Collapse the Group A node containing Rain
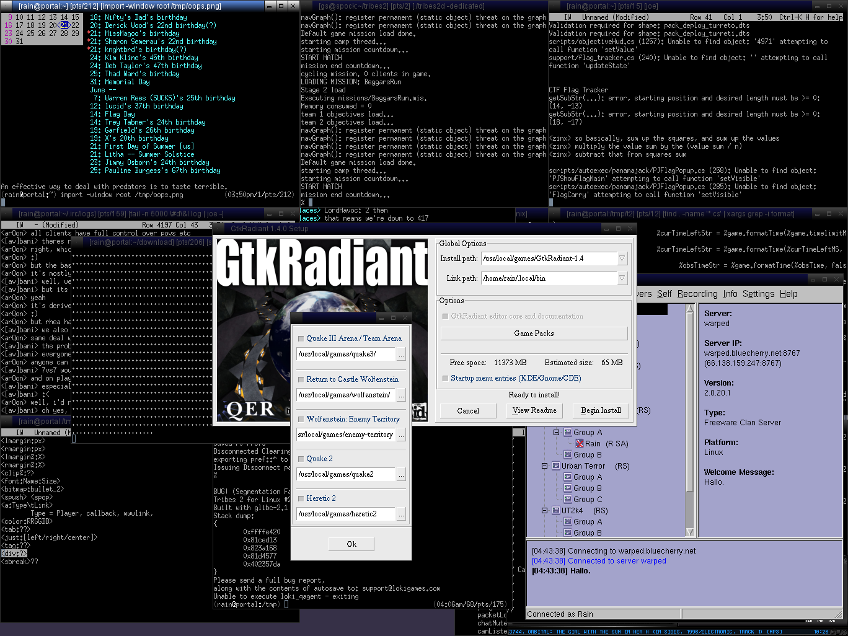This screenshot has height=636, width=848. click(556, 432)
